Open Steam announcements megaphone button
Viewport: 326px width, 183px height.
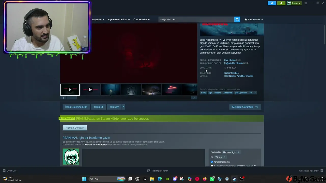(x=272, y=3)
